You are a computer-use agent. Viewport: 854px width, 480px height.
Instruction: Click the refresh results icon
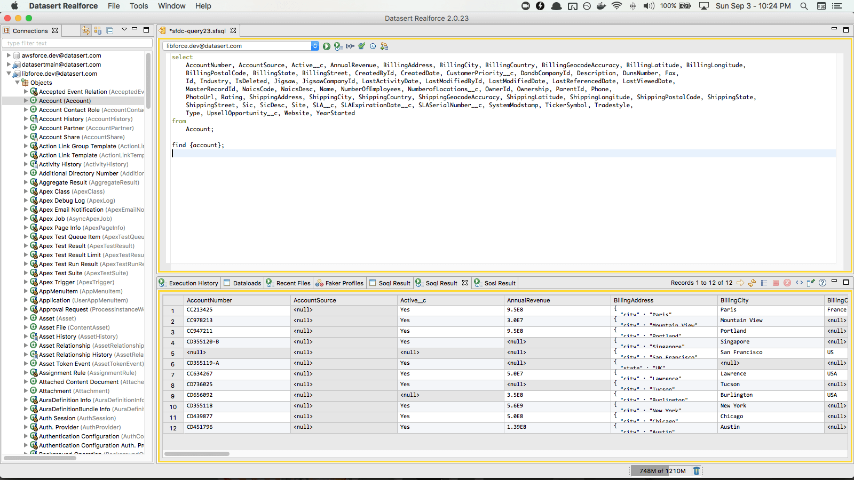click(x=752, y=283)
